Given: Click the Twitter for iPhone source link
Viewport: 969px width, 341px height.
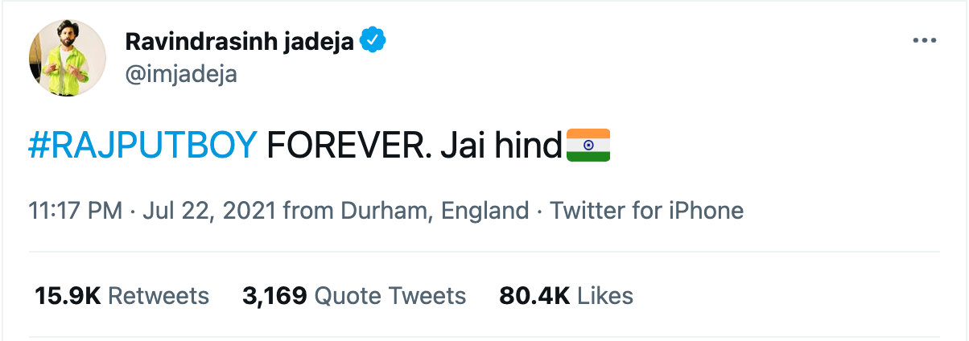Looking at the screenshot, I should [646, 212].
